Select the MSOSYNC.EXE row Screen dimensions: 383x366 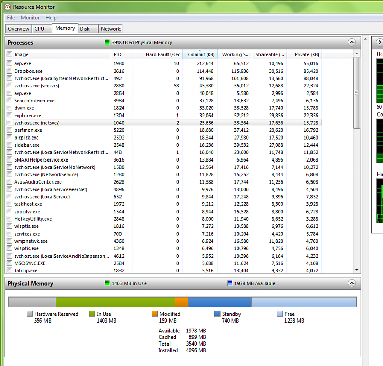163,263
